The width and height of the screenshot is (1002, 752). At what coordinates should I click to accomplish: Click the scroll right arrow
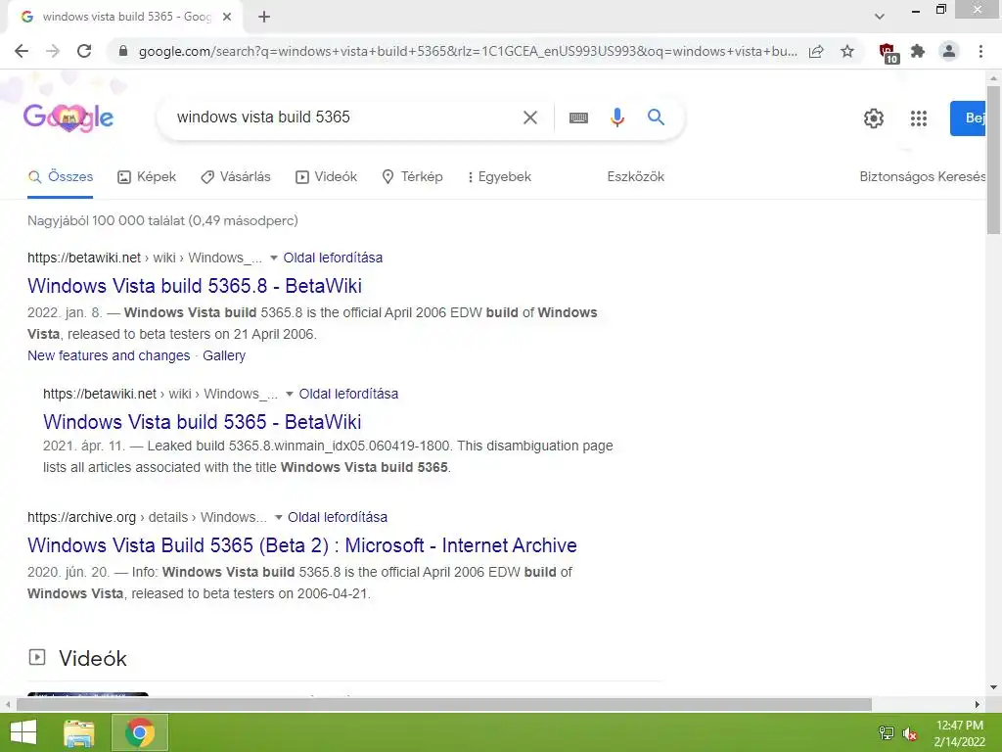[978, 705]
